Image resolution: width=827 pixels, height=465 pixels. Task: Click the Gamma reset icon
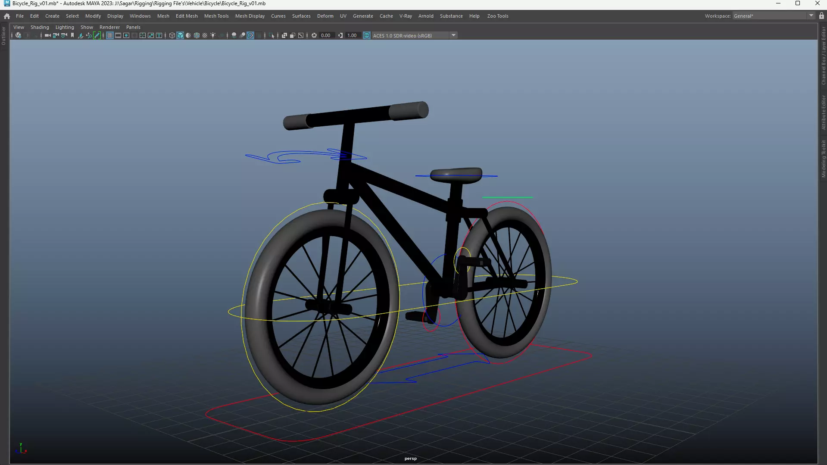coord(340,35)
